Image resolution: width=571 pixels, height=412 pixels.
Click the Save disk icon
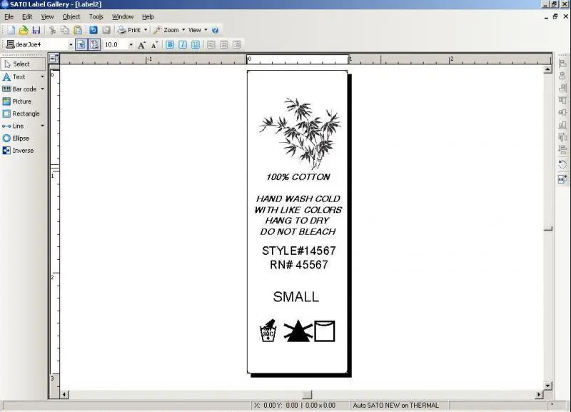[36, 30]
